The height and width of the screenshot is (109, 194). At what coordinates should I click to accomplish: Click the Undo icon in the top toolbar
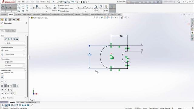(x=73, y=2)
